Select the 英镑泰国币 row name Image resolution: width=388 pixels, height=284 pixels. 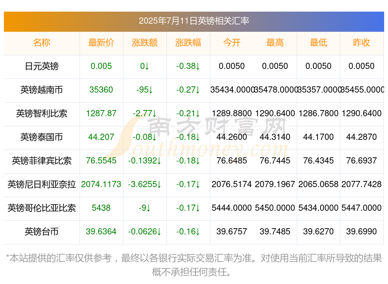42,137
